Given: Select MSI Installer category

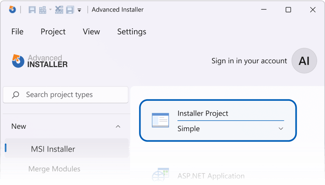Looking at the screenshot, I should point(66,149).
